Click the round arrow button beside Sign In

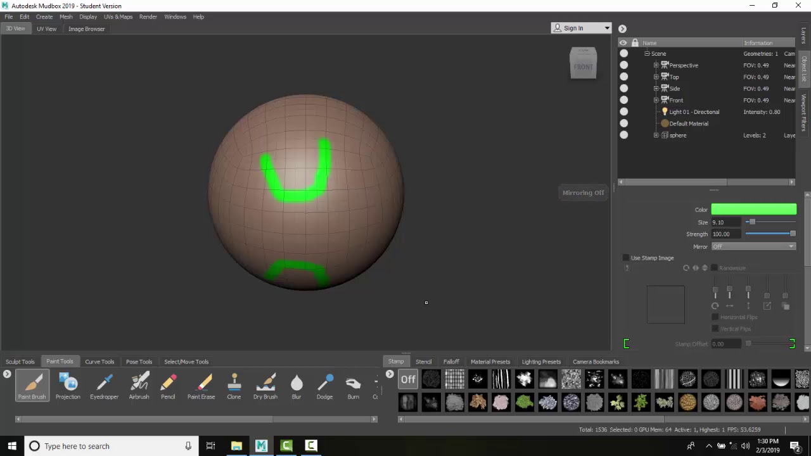[x=622, y=28]
